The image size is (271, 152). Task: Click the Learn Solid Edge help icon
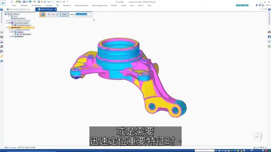[269, 10]
